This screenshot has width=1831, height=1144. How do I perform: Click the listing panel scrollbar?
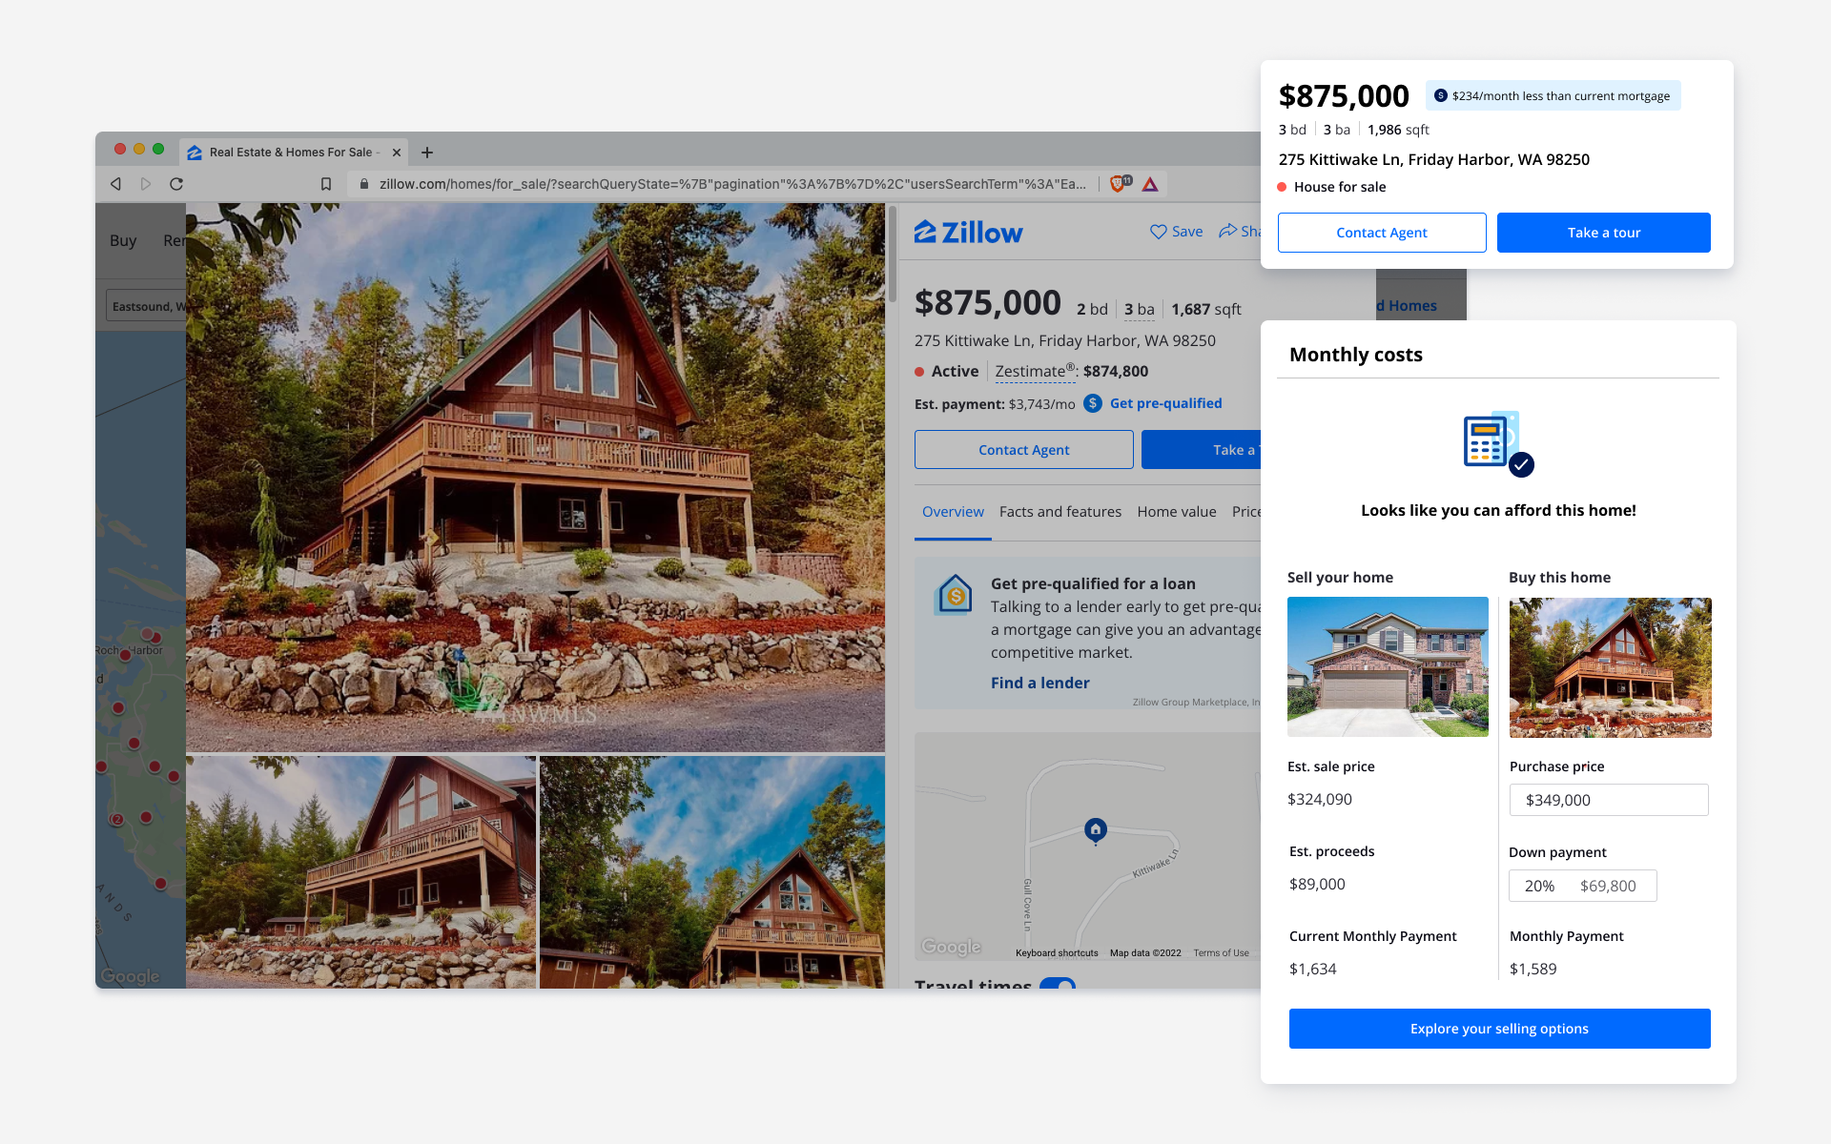pyautogui.click(x=893, y=254)
